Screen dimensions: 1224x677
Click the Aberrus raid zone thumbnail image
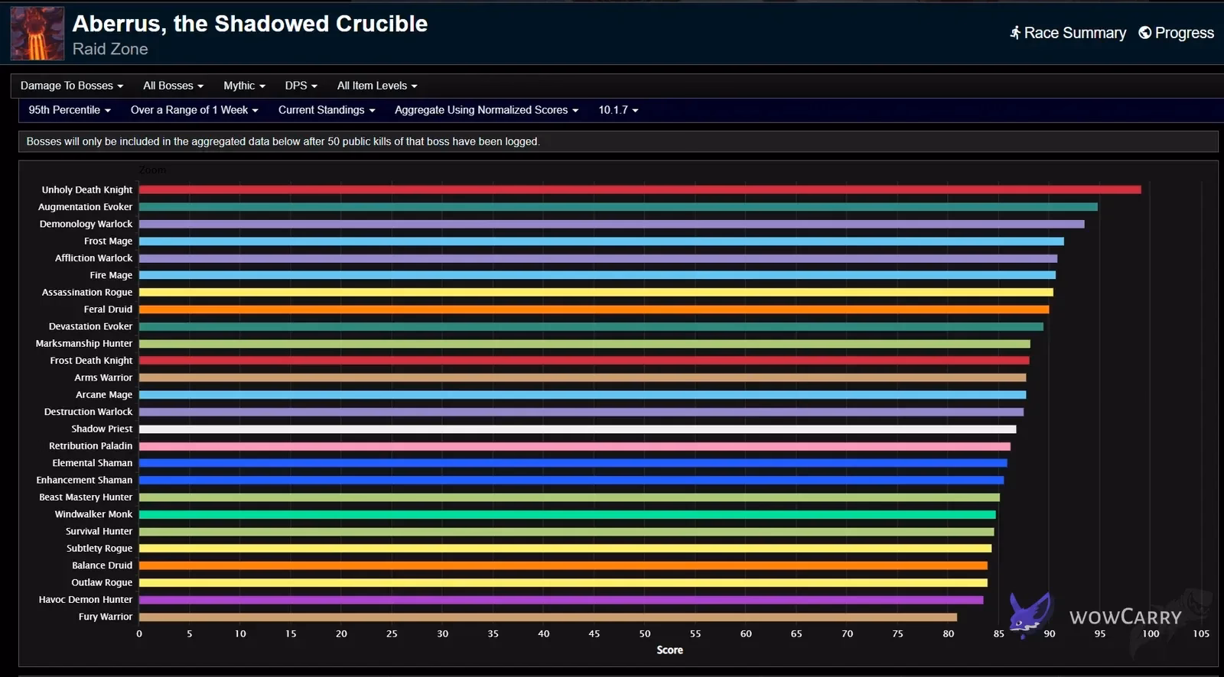pos(37,34)
